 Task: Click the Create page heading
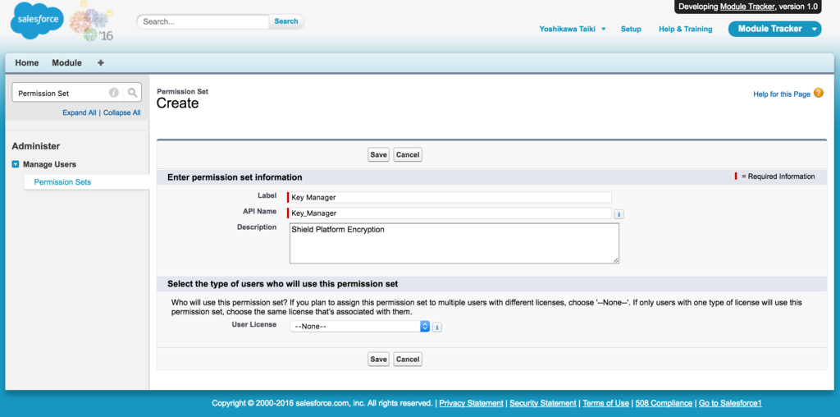177,103
